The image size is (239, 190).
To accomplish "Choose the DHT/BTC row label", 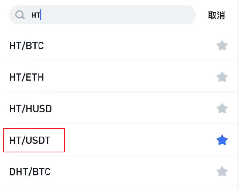I will [x=30, y=172].
